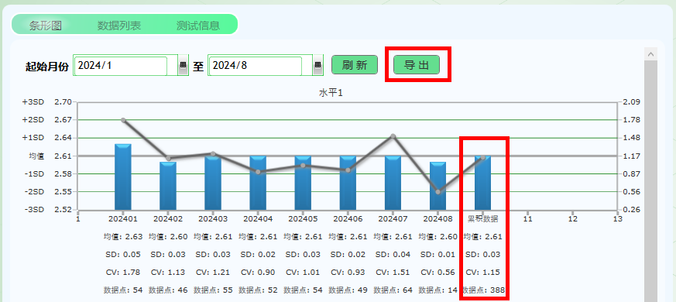This screenshot has width=676, height=302.
Task: Focus the start month field 2024/1
Action: (120, 65)
